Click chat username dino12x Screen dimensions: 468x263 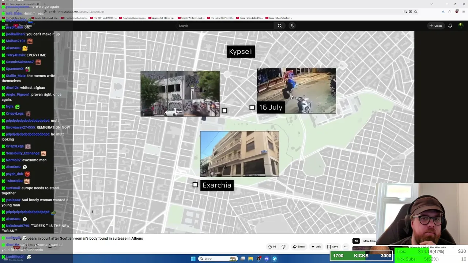[12, 88]
